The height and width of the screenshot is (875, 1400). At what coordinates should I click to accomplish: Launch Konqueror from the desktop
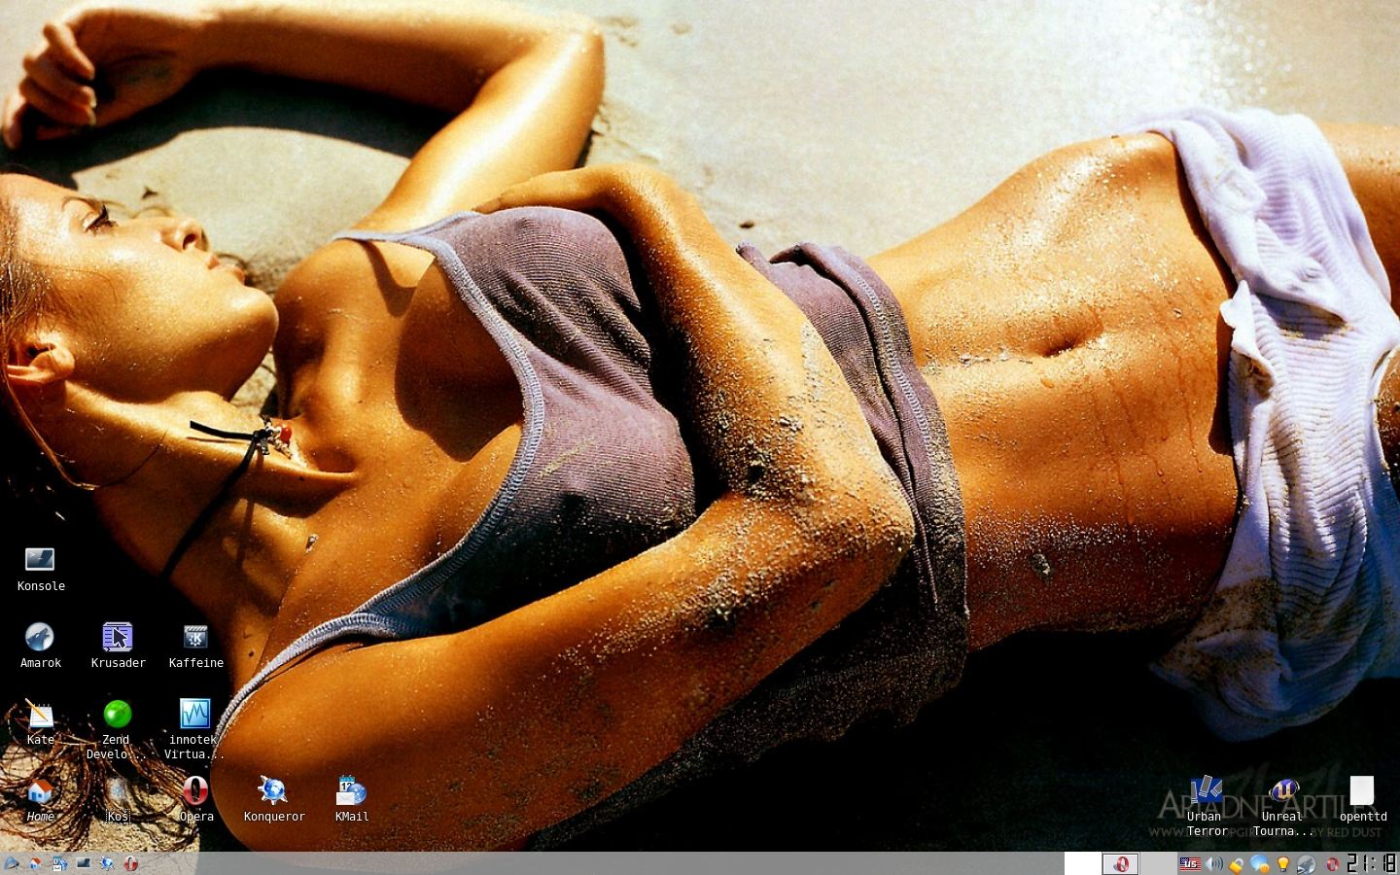point(273,799)
